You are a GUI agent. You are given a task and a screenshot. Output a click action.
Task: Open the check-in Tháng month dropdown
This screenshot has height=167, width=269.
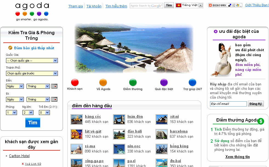coord(38,86)
